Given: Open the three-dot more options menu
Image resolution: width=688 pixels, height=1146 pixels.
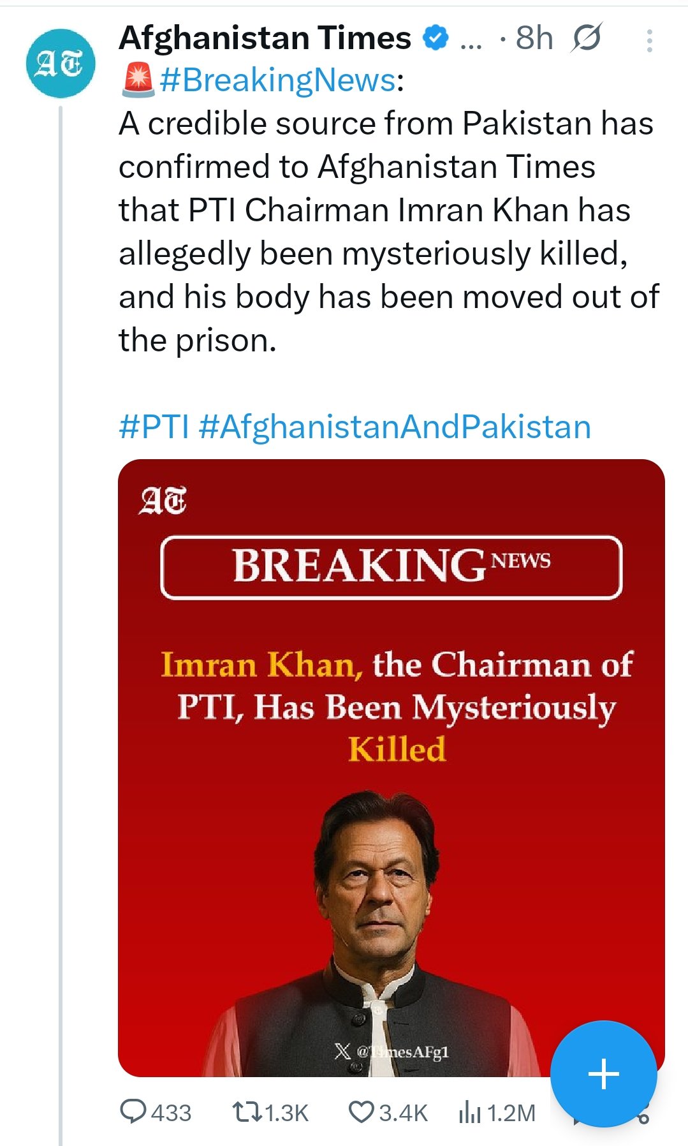Looking at the screenshot, I should tap(649, 41).
